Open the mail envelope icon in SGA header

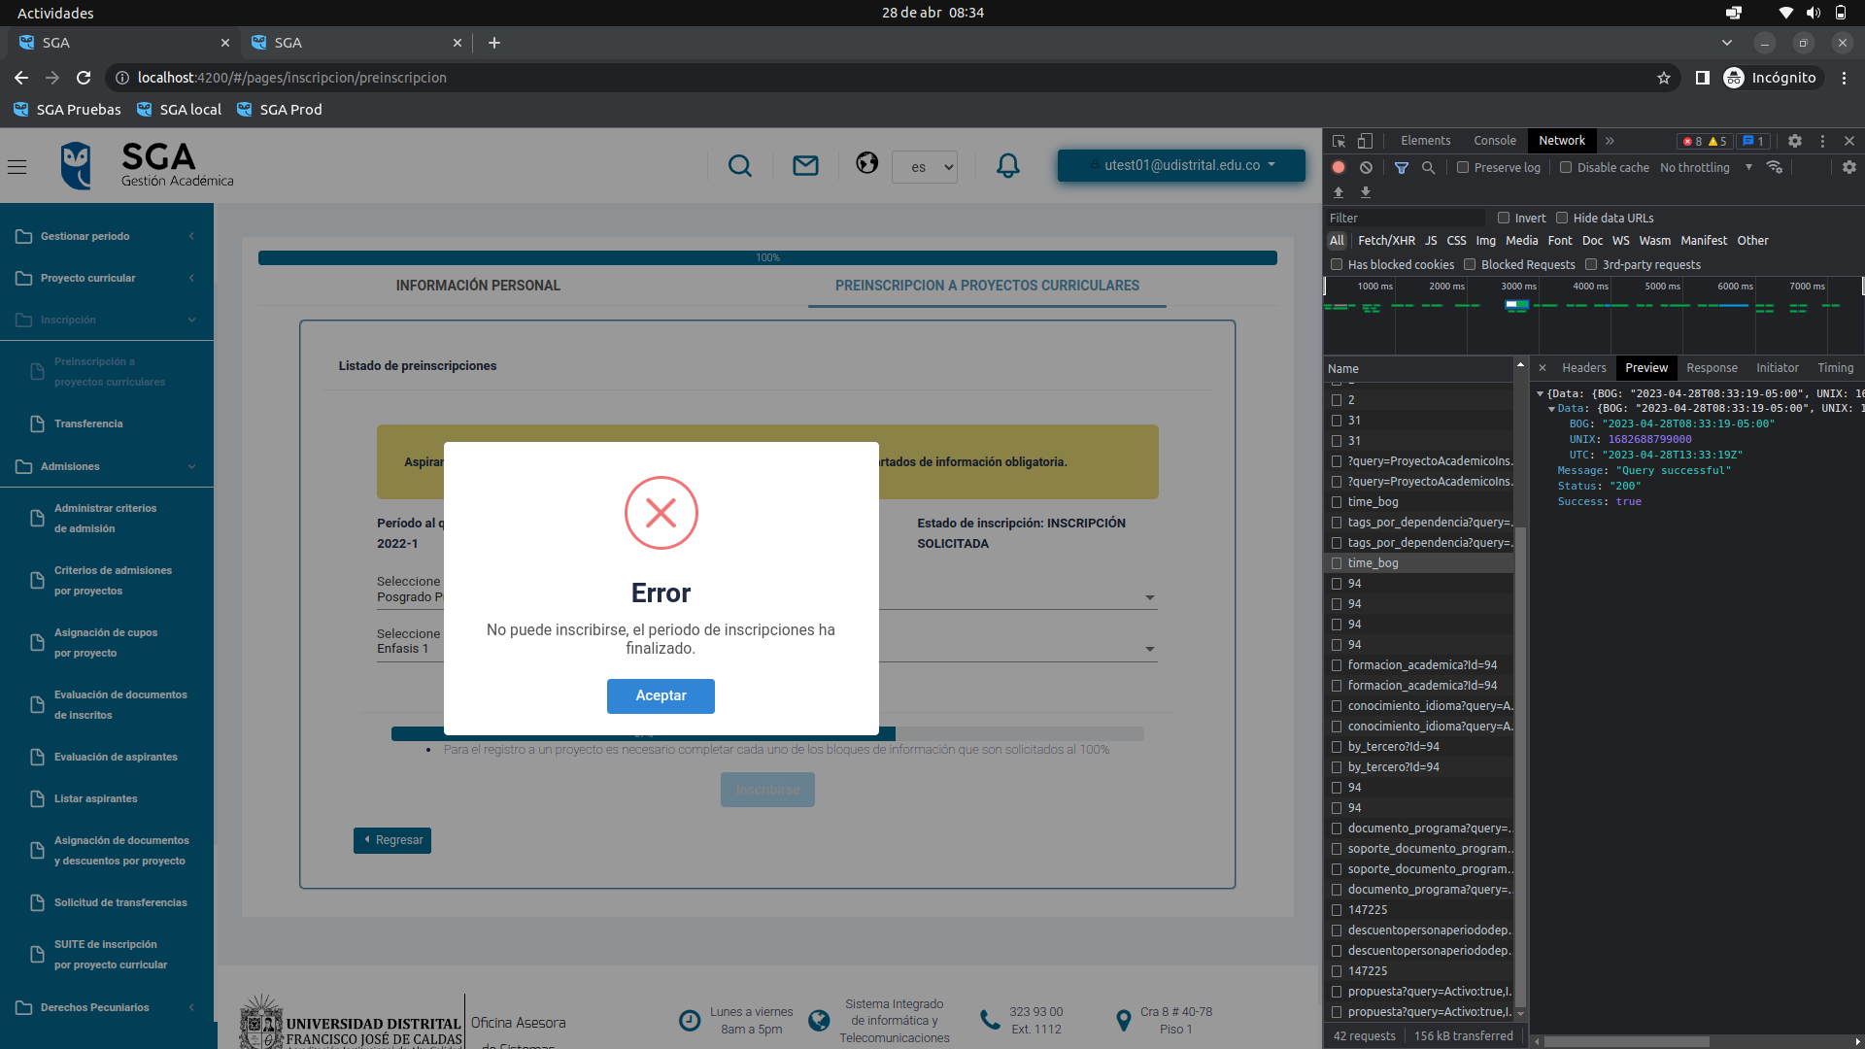[804, 165]
